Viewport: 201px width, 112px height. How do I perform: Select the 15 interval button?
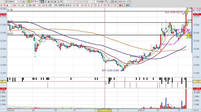pos(77,2)
